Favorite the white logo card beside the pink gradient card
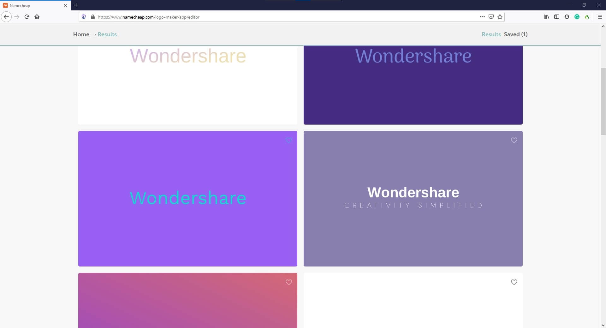 click(x=514, y=282)
